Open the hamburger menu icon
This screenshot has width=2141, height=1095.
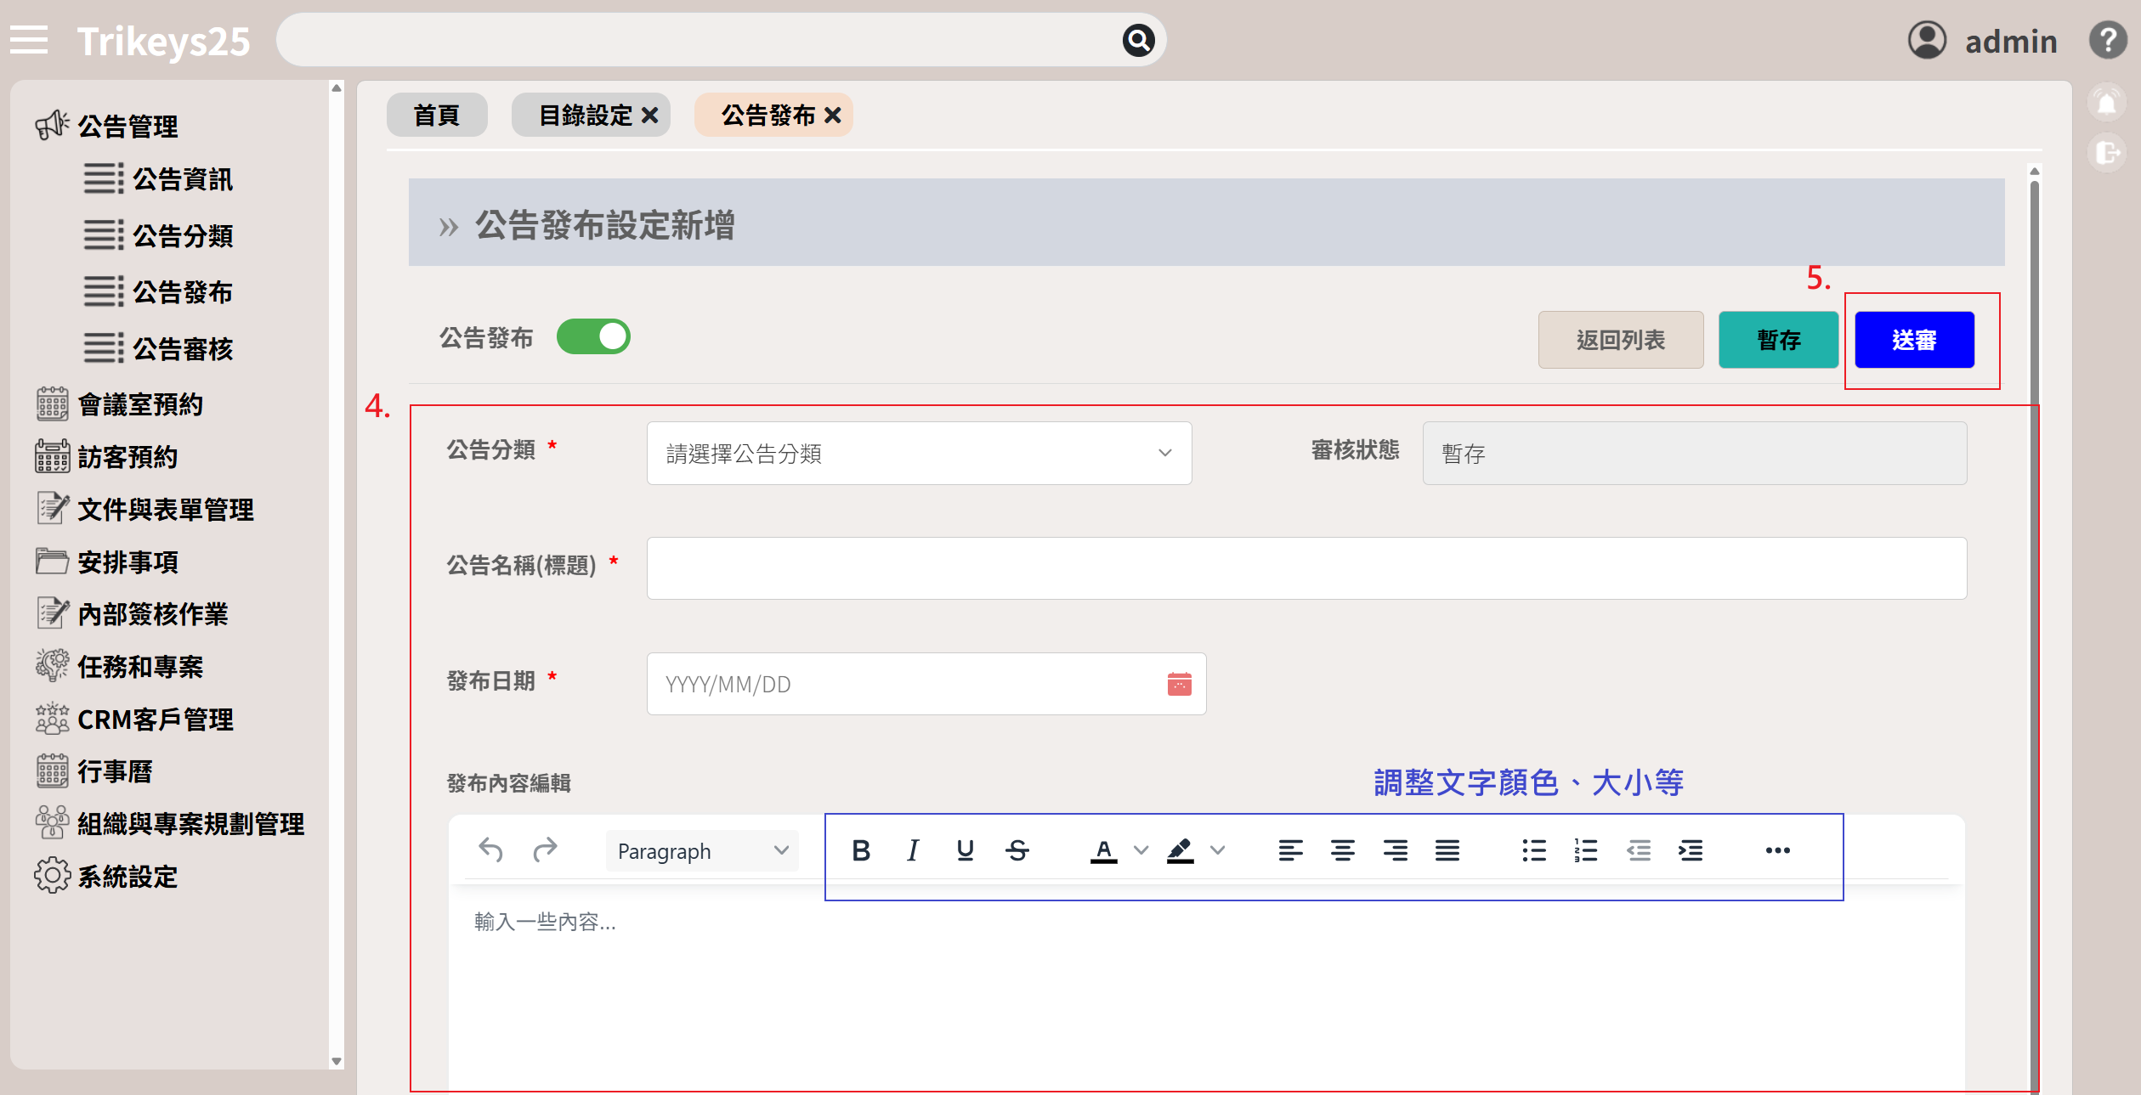[x=29, y=40]
